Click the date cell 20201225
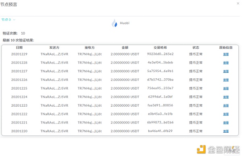The width and height of the screenshot is (242, 156). 19,88
